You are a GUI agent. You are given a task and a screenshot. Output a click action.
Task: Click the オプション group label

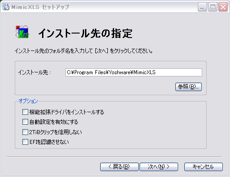[x=28, y=101]
